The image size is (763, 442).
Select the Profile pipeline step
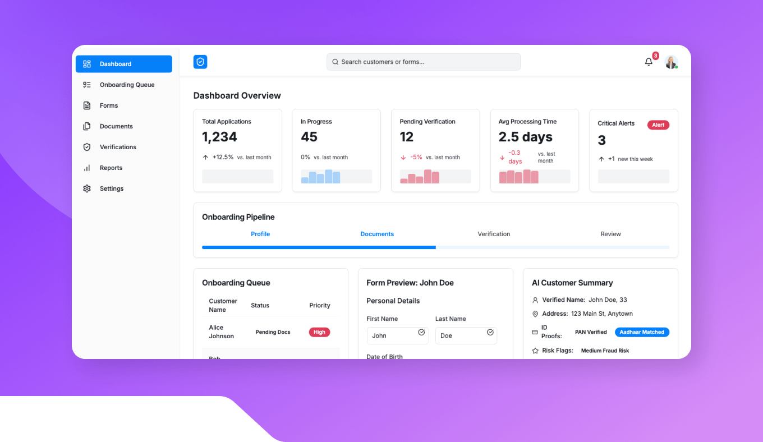coord(260,234)
